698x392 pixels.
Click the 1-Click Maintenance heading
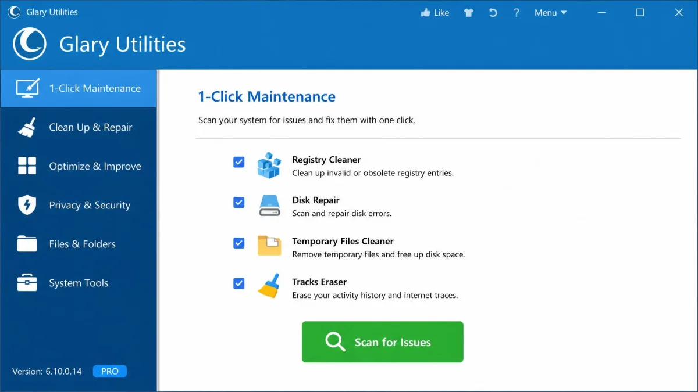[267, 96]
